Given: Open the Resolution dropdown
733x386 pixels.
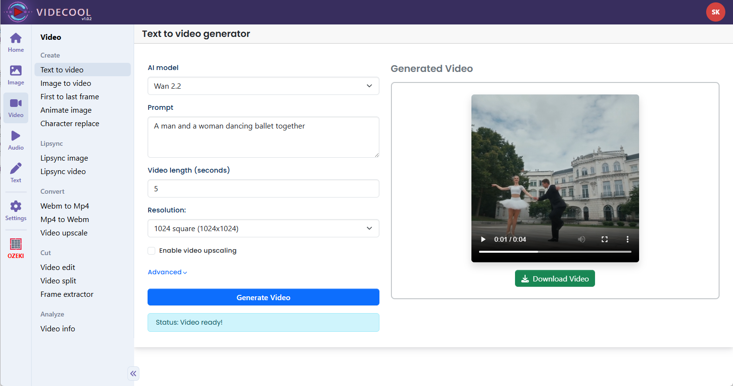Looking at the screenshot, I should [x=263, y=229].
